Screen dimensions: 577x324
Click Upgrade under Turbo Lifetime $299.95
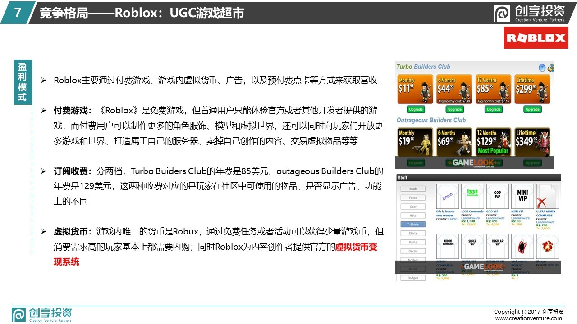(532, 109)
